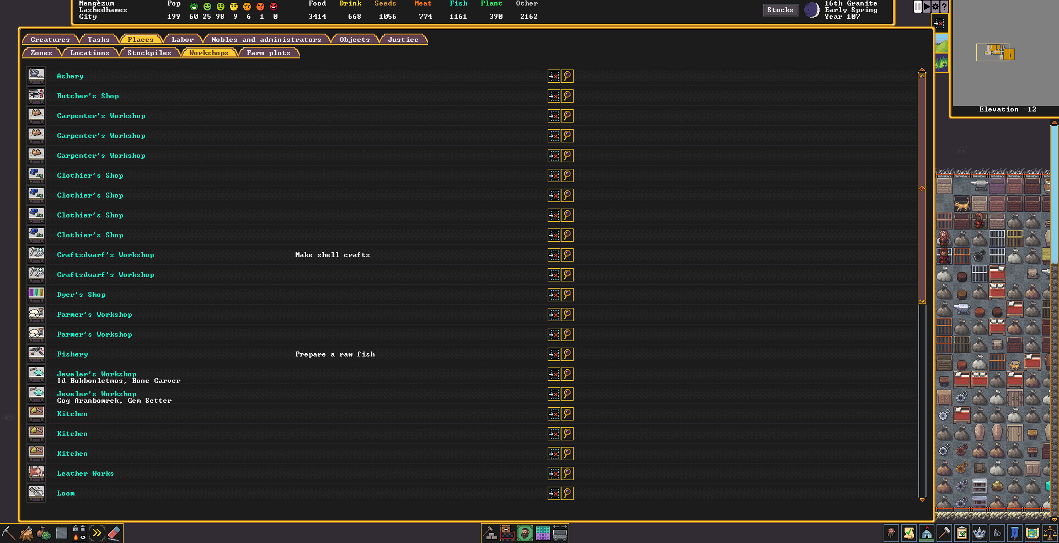
Task: Select the mining pickaxe dig tool
Action: click(8, 533)
